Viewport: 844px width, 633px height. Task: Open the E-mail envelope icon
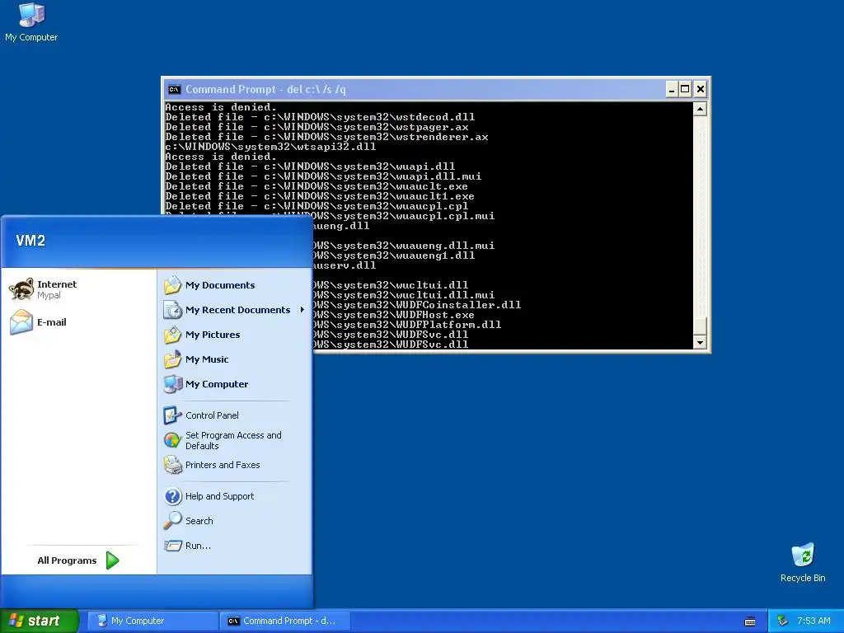click(x=21, y=322)
